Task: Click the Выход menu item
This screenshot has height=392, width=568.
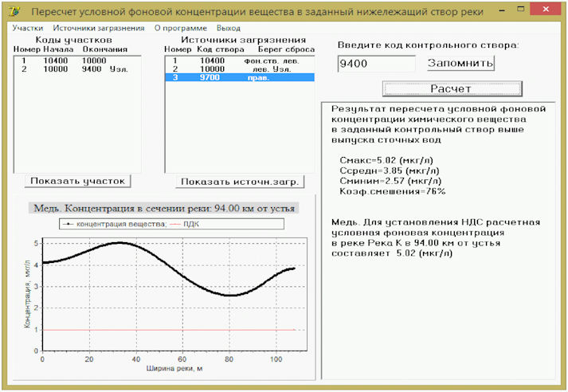Action: coord(228,28)
